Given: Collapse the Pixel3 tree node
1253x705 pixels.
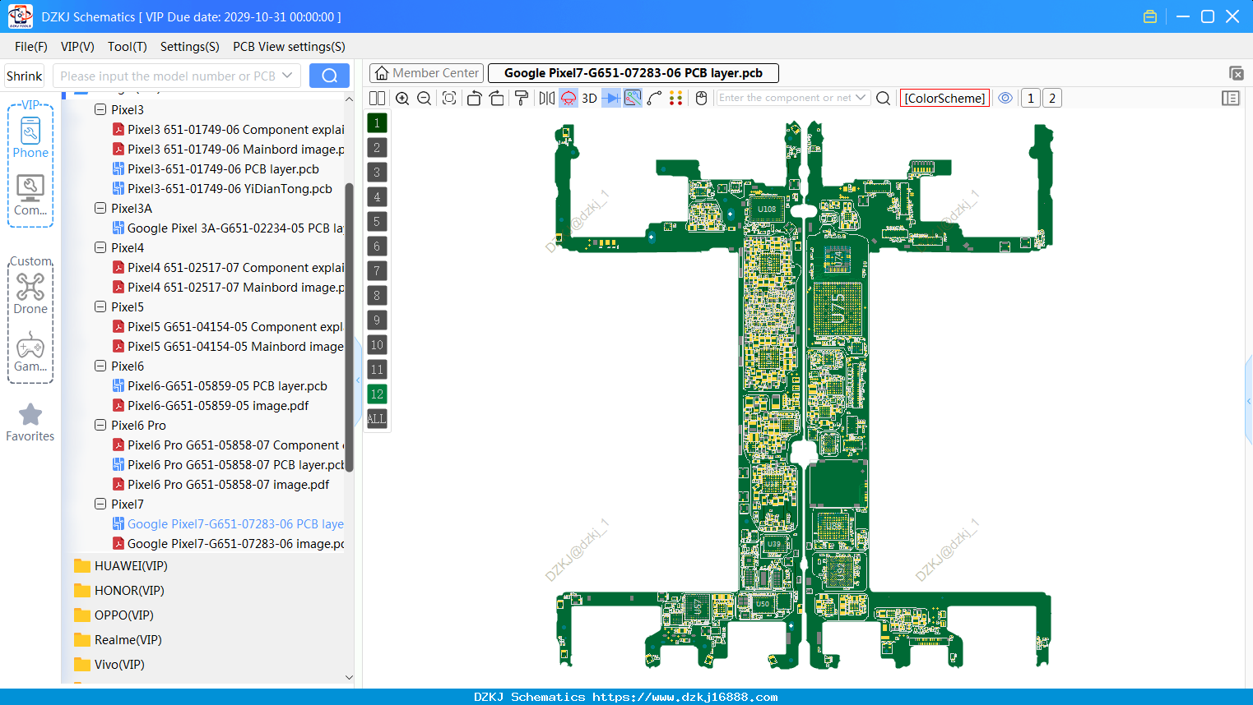Looking at the screenshot, I should click(x=100, y=109).
